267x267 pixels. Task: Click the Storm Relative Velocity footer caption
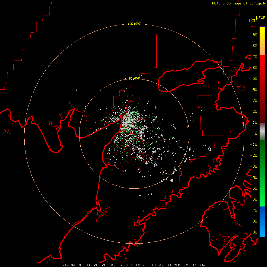click(x=133, y=265)
